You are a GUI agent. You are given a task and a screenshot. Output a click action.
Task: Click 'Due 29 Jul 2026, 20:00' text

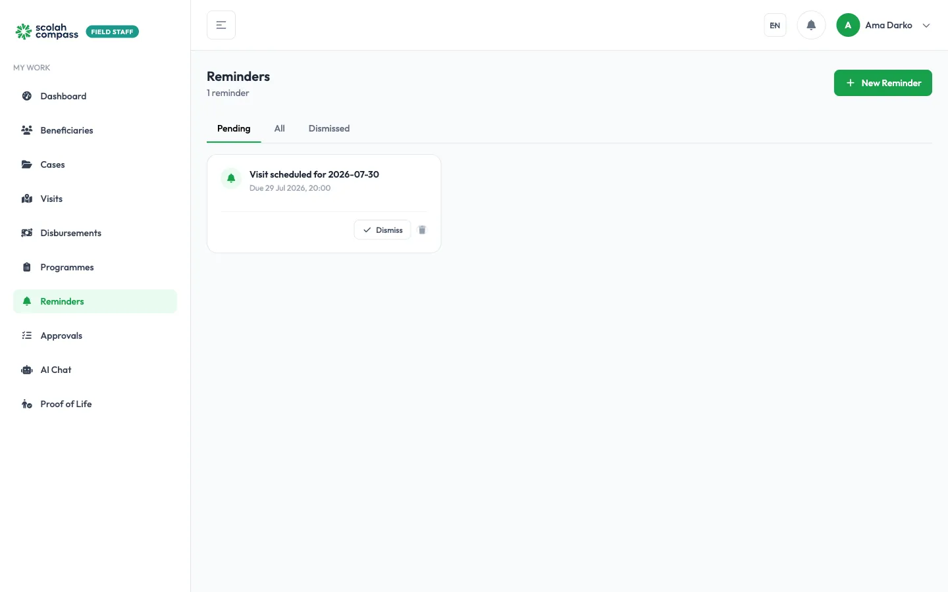[x=290, y=188]
